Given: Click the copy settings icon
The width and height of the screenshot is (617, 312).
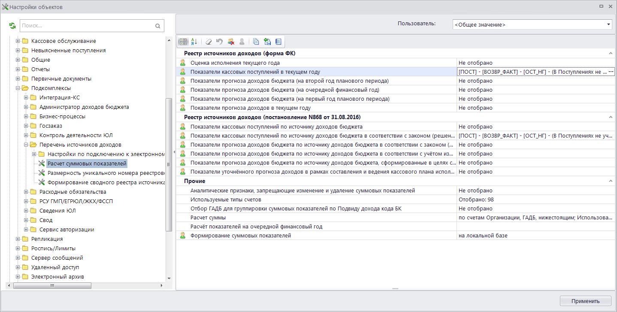Looking at the screenshot, I should [256, 42].
